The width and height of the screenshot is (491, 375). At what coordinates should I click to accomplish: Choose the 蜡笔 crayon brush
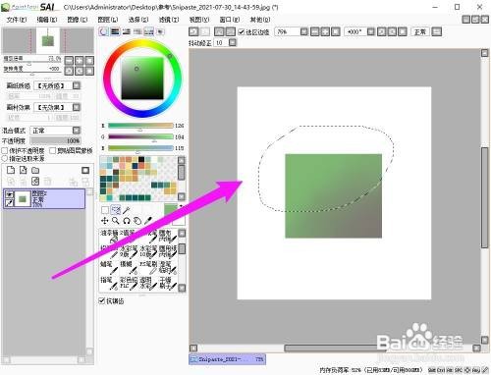[x=109, y=267]
